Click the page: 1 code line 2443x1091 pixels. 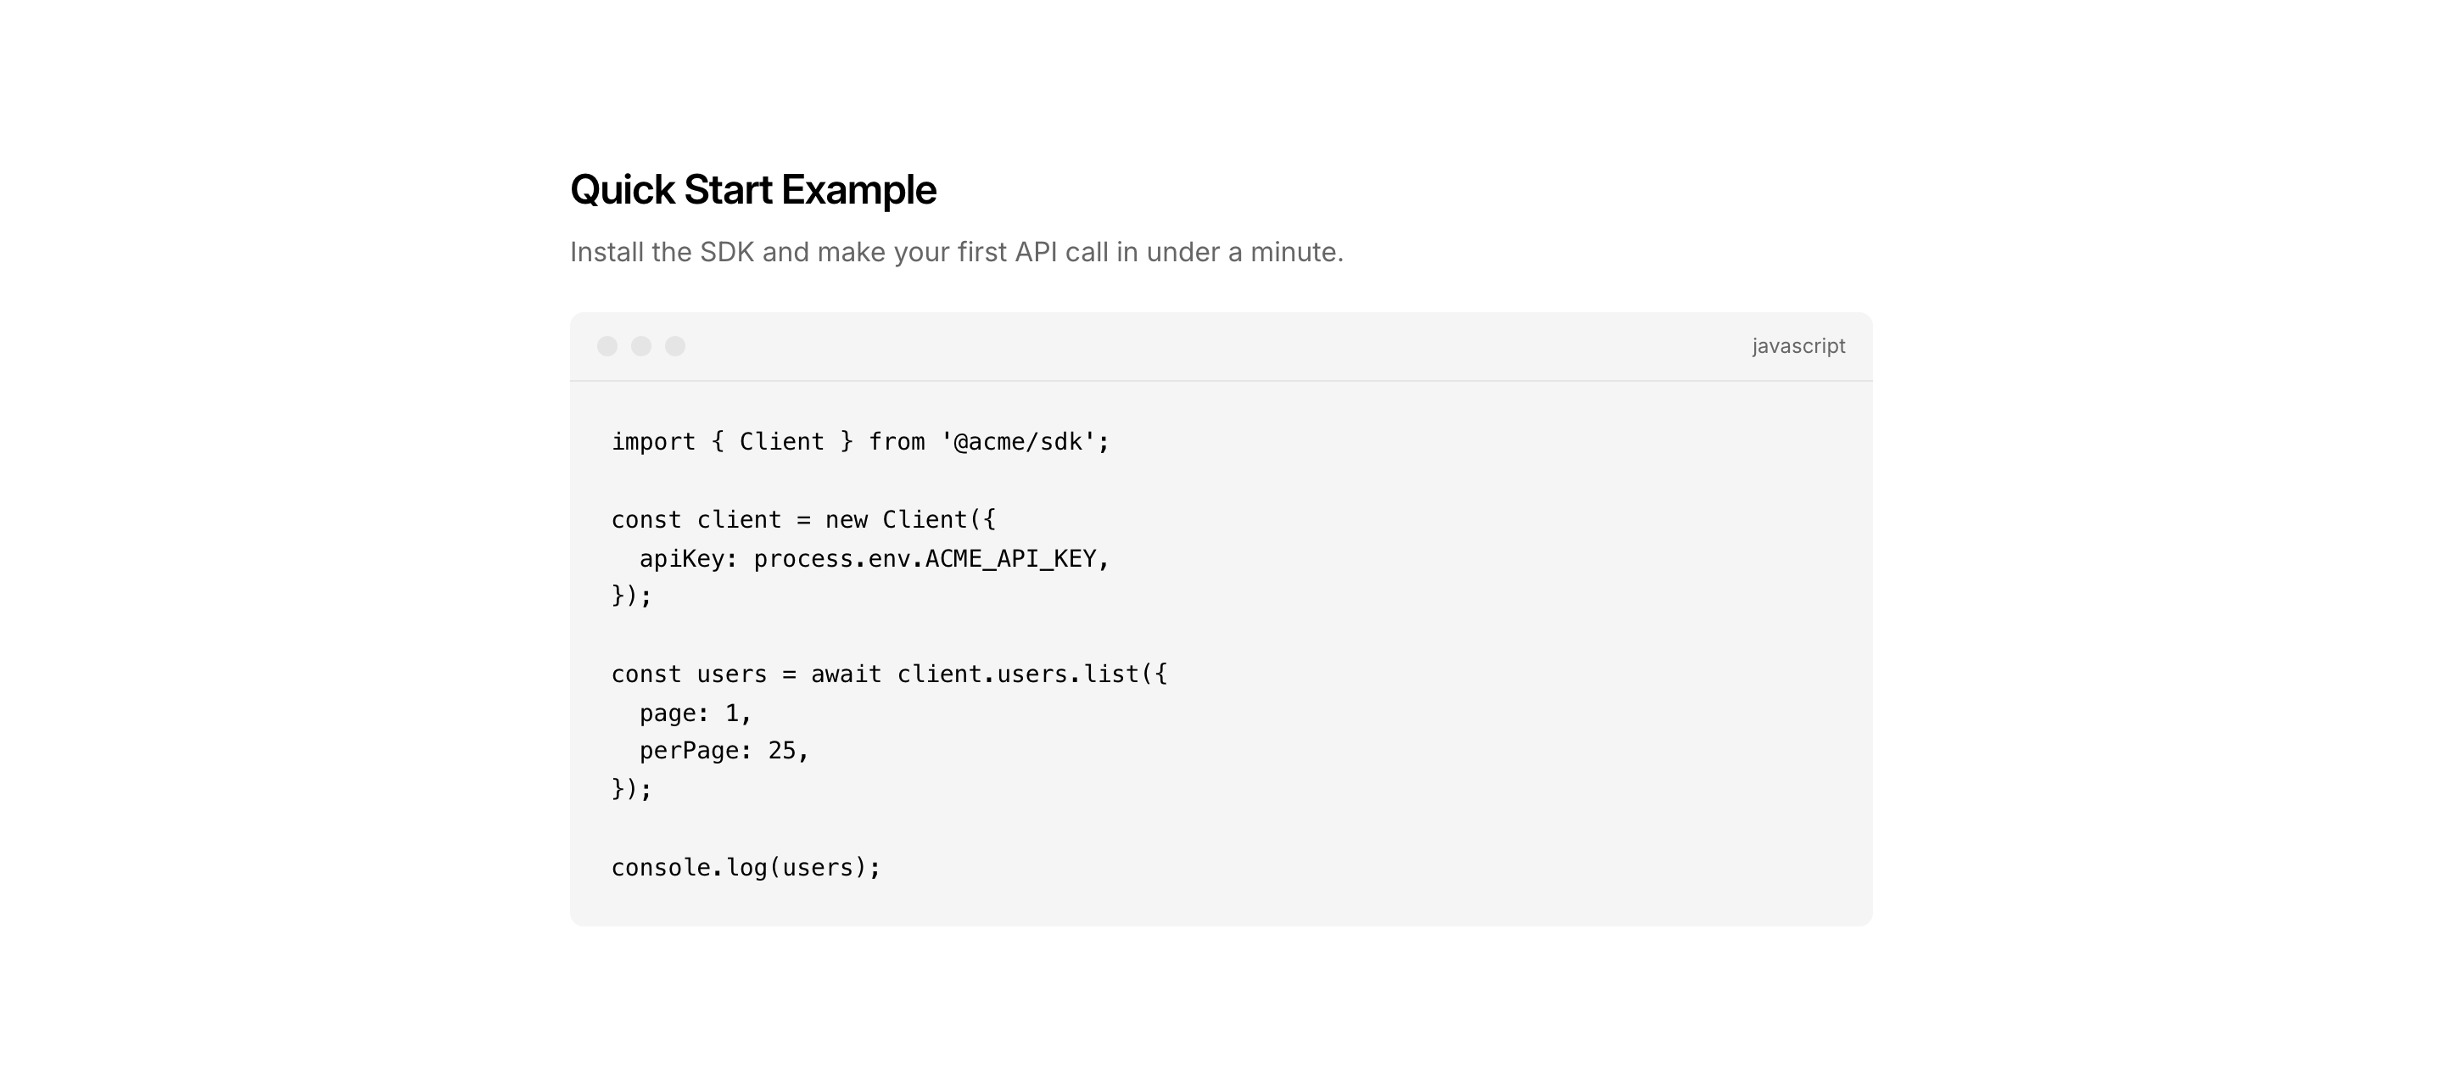tap(694, 713)
